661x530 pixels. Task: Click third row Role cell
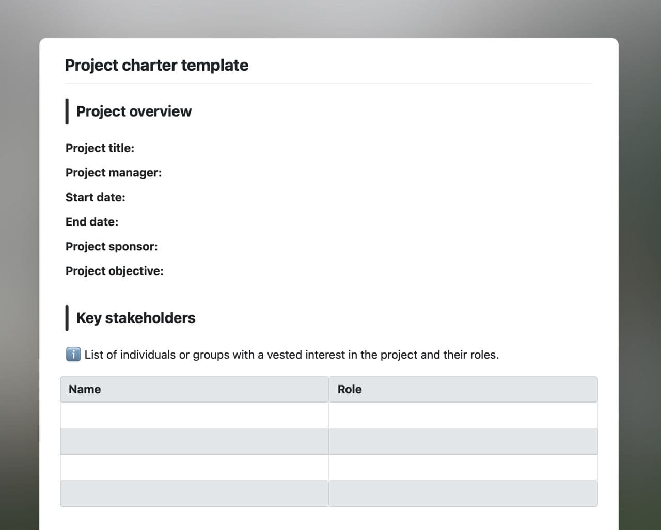point(463,468)
